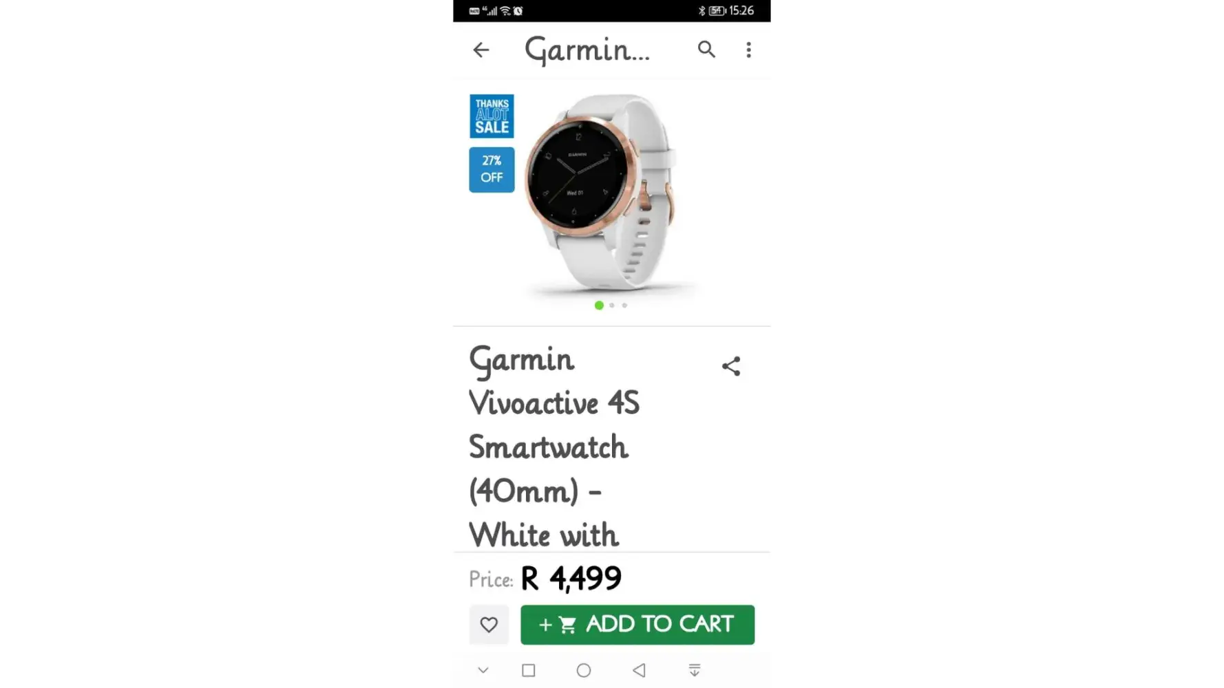Tap the Android back triangle button
The image size is (1224, 688).
click(639, 670)
